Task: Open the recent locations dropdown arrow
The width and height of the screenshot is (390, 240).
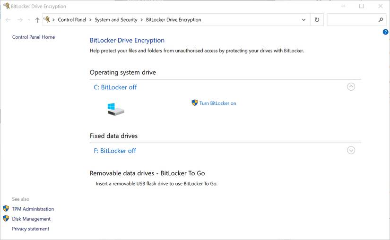Action: tap(29, 20)
